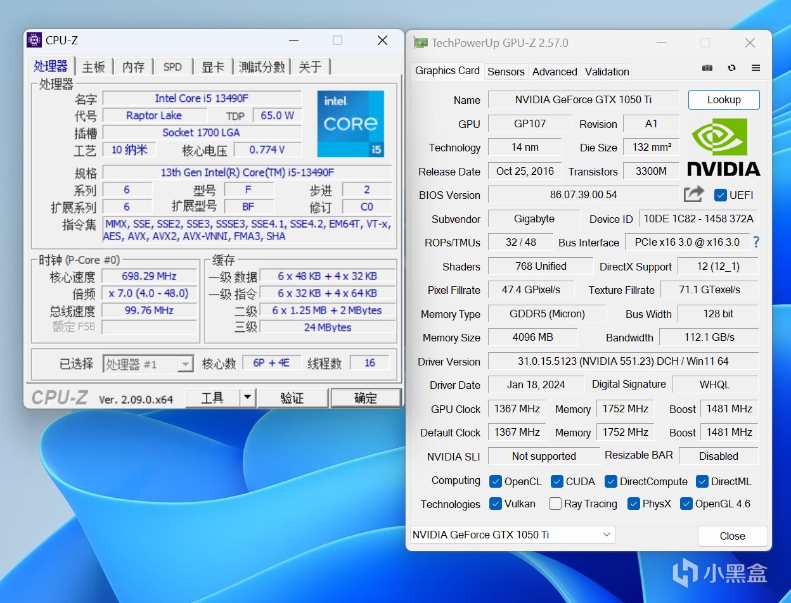Click the BIOS Version field
791x603 pixels.
click(583, 195)
